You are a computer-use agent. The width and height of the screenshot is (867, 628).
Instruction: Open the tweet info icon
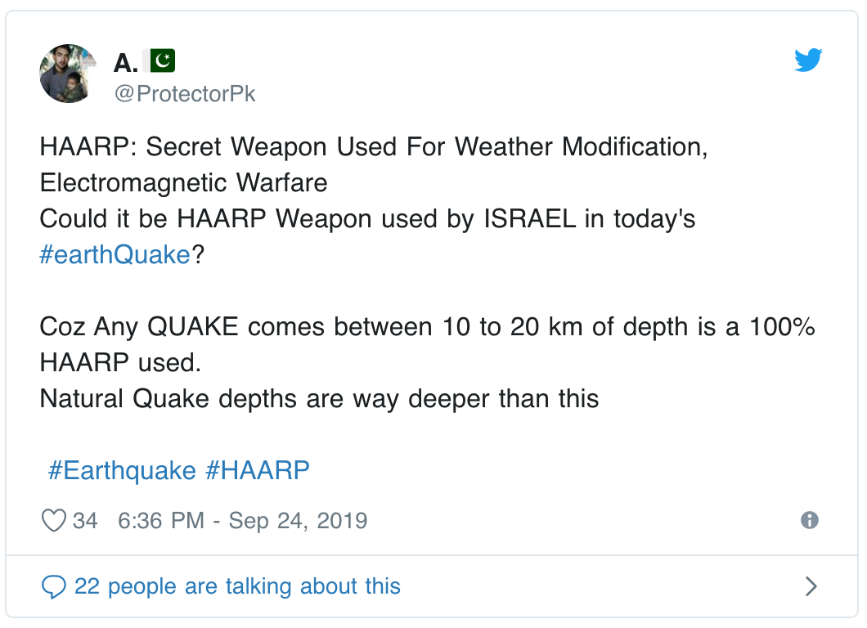810,520
